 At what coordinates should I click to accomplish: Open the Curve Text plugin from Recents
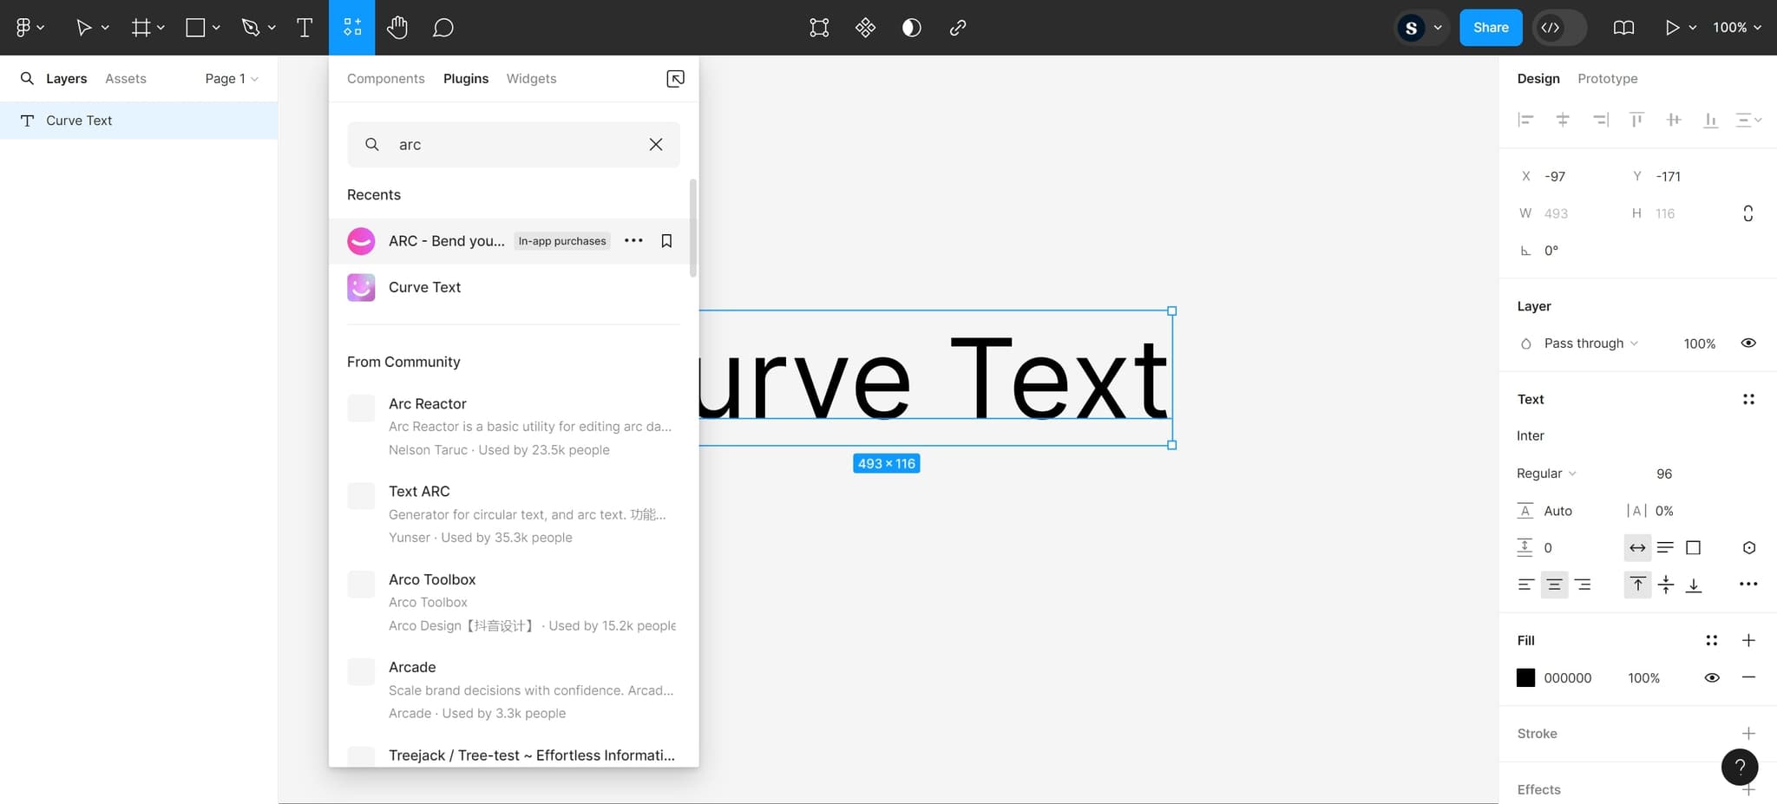[424, 287]
